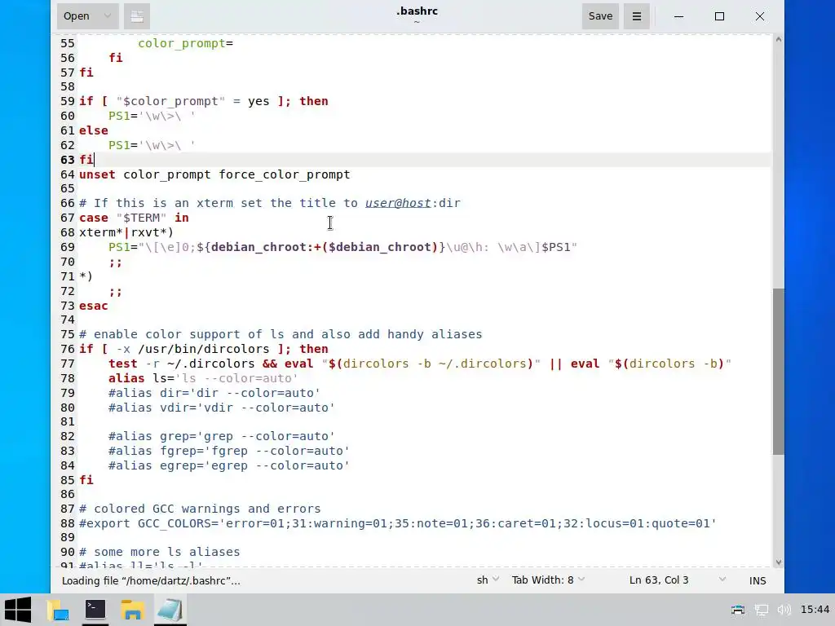This screenshot has height=626, width=835.
Task: Click the network tray icon
Action: pyautogui.click(x=762, y=610)
